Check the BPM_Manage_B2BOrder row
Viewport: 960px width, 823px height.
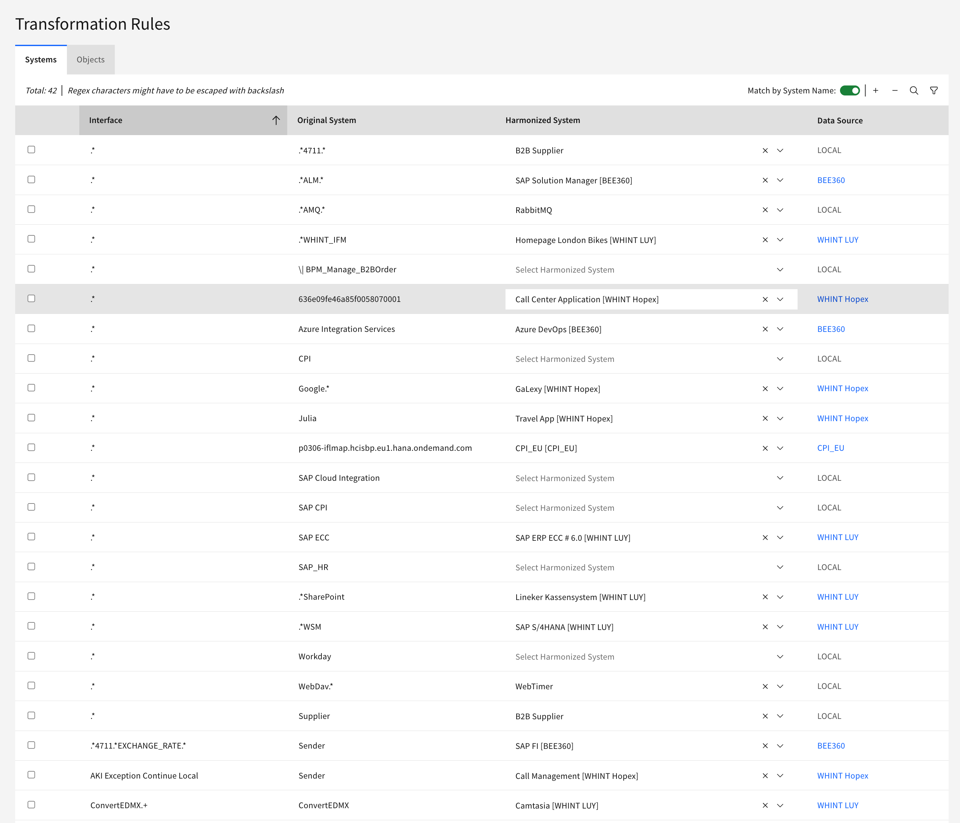[x=31, y=268]
